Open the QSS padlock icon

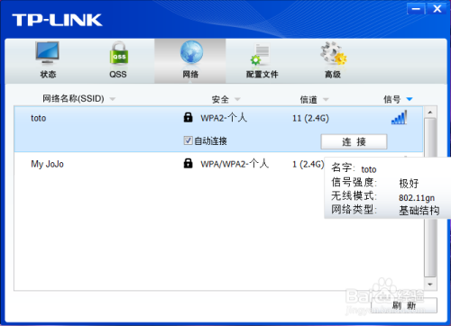119,53
